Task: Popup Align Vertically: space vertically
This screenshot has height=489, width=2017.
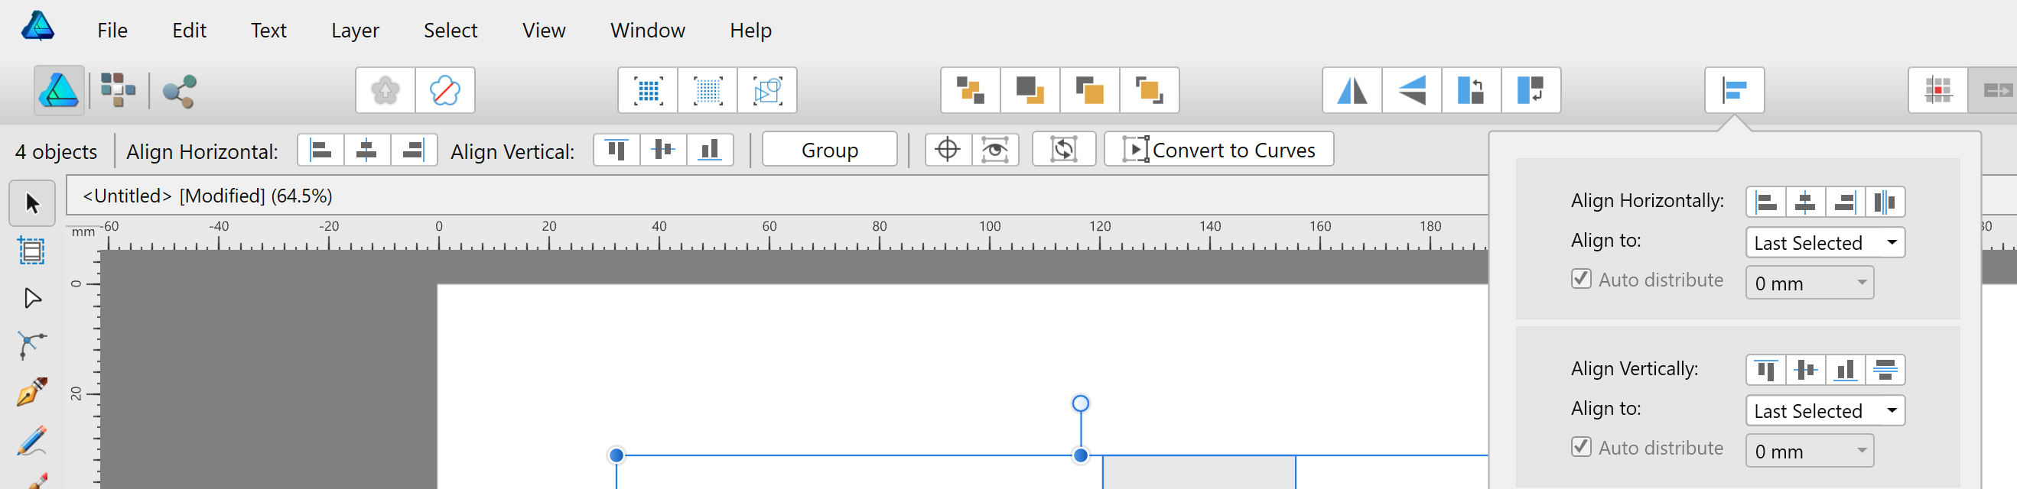Action: tap(1885, 370)
